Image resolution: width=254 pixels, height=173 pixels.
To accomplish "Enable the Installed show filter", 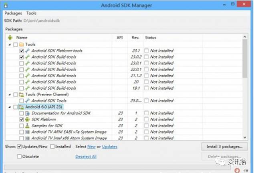I will pyautogui.click(x=52, y=147).
